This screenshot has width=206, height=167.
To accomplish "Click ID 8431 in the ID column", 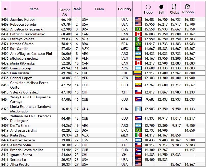I will point(5,34).
